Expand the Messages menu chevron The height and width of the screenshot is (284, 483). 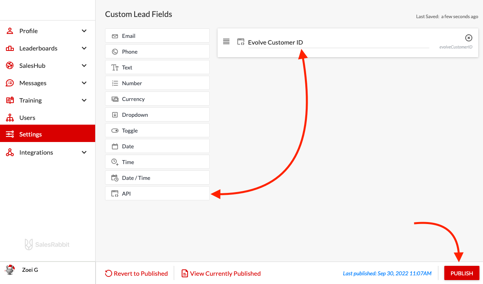(x=84, y=83)
